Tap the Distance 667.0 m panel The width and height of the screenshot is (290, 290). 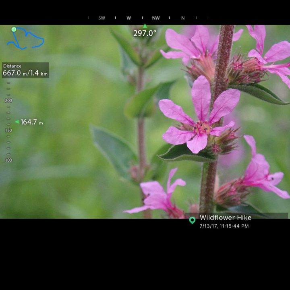tap(25, 70)
